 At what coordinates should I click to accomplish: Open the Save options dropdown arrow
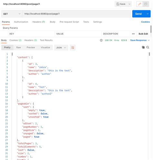coord(129,4)
